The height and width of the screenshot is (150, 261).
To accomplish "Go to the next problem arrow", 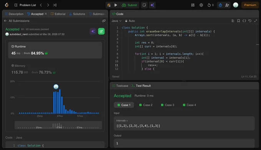I will 48,5.
